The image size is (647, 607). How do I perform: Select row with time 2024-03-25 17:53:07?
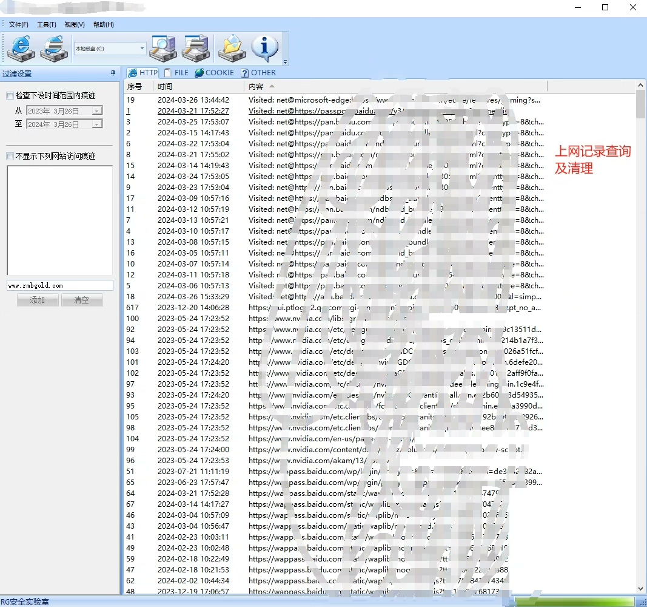[334, 122]
